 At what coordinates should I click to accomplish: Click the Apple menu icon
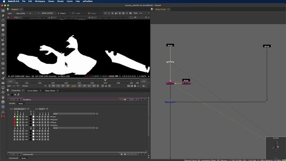(x=4, y=1)
